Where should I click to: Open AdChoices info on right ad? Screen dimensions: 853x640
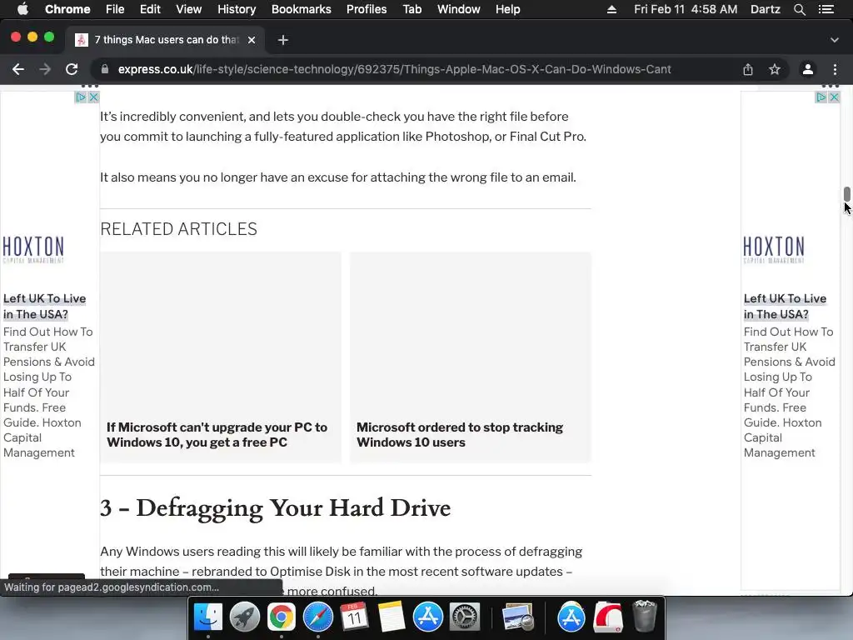pyautogui.click(x=821, y=97)
